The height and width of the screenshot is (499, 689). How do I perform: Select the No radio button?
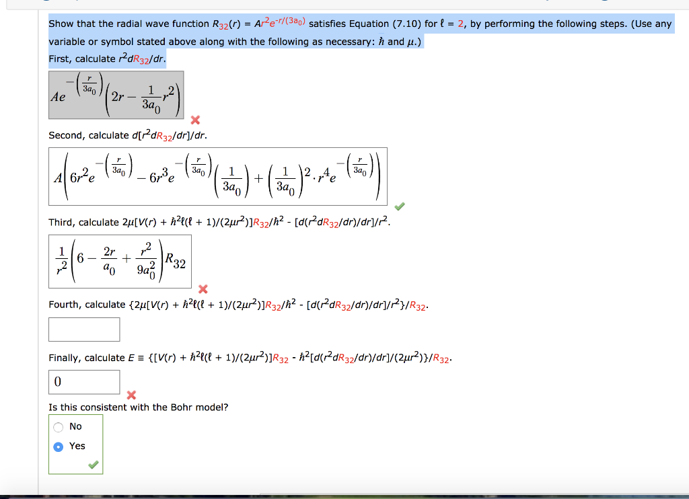click(x=59, y=426)
